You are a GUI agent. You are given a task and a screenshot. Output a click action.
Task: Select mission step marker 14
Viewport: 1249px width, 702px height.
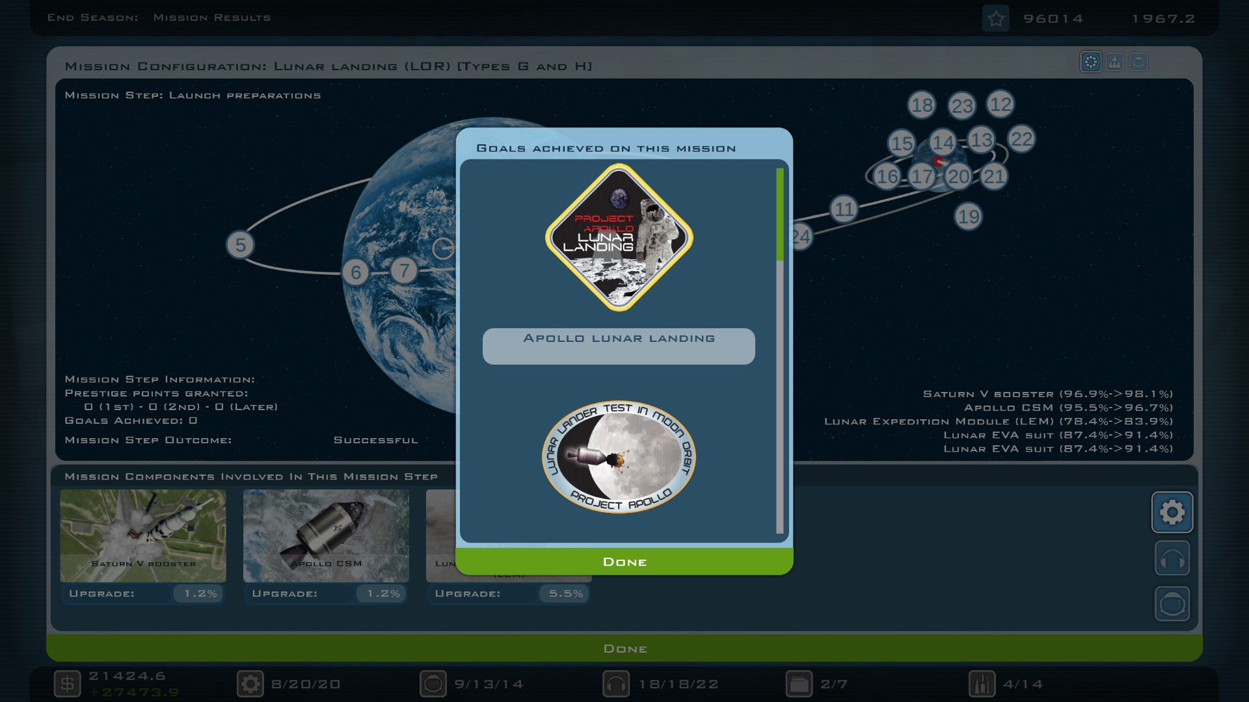click(943, 142)
